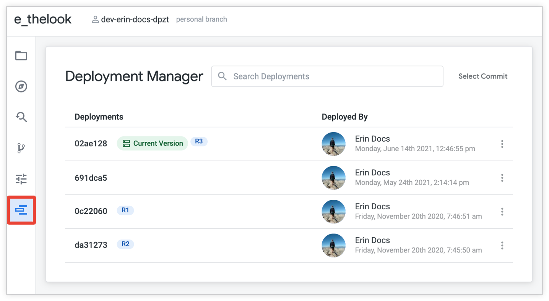This screenshot has width=549, height=301.
Task: Click the R1 tag on 0c22060
Action: (125, 210)
